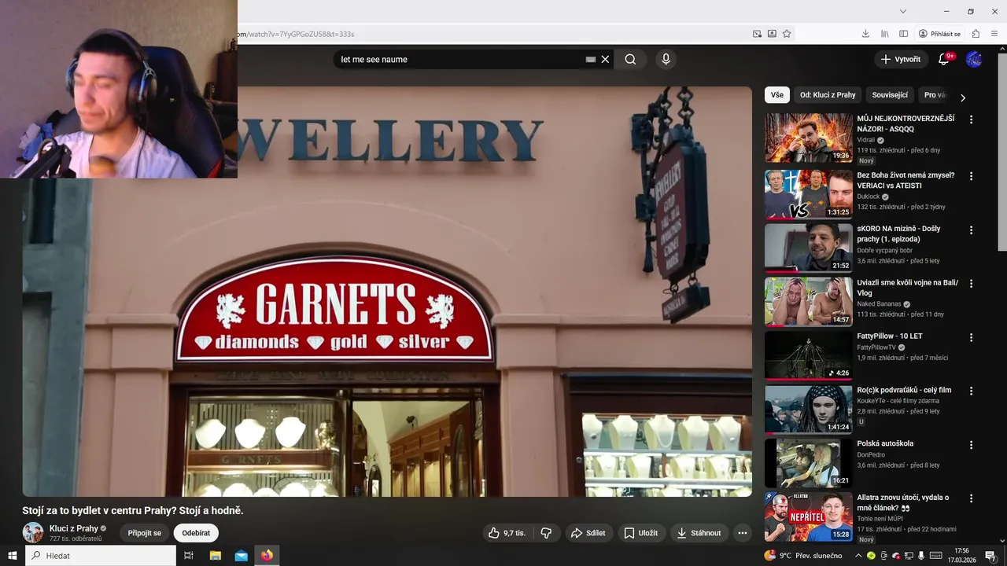The width and height of the screenshot is (1007, 566).
Task: Open more actions ellipsis under video
Action: [742, 533]
